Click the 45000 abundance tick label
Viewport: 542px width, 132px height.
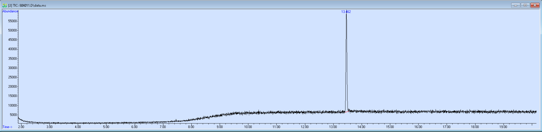pos(12,40)
